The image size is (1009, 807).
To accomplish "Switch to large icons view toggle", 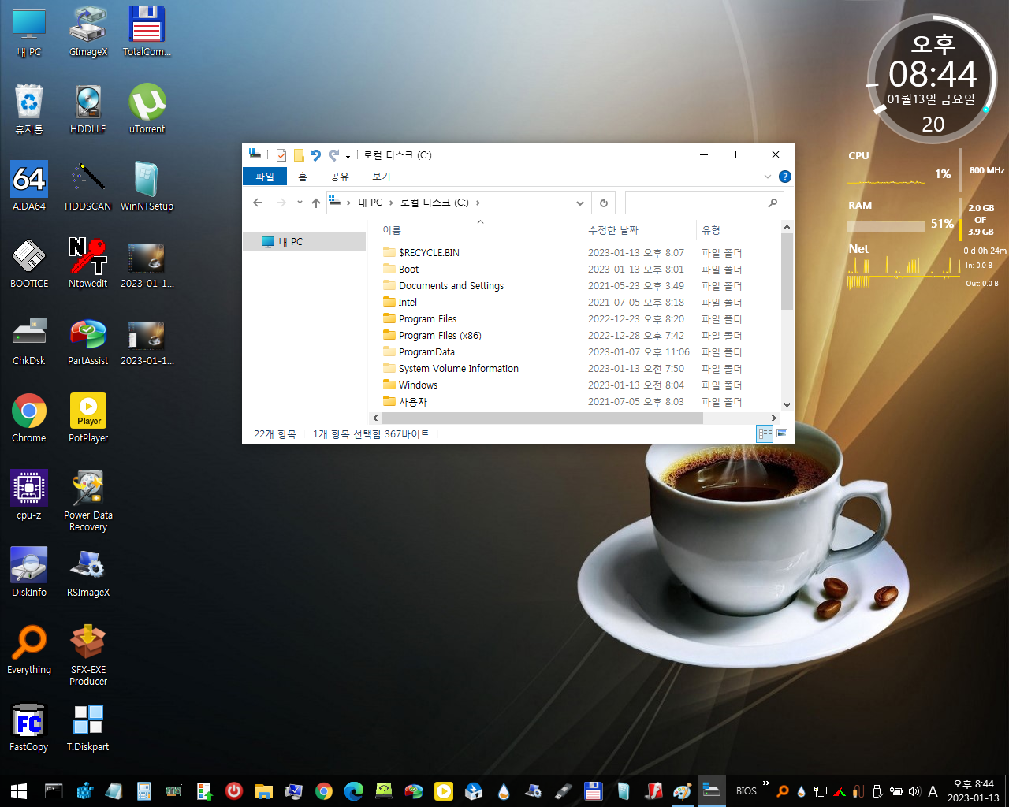I will click(x=782, y=433).
